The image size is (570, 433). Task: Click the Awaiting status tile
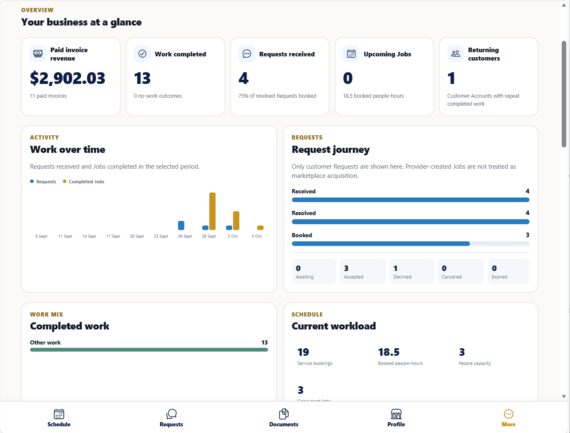click(314, 271)
